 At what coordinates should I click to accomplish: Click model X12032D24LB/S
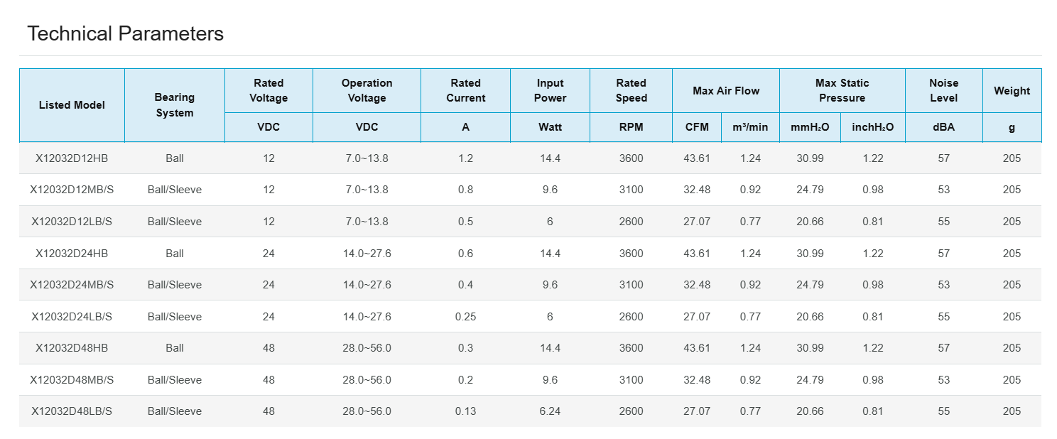coord(72,317)
